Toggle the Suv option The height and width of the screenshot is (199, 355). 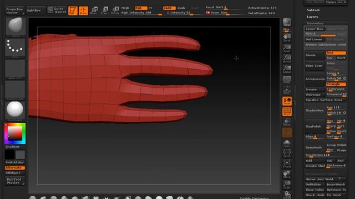330,58
